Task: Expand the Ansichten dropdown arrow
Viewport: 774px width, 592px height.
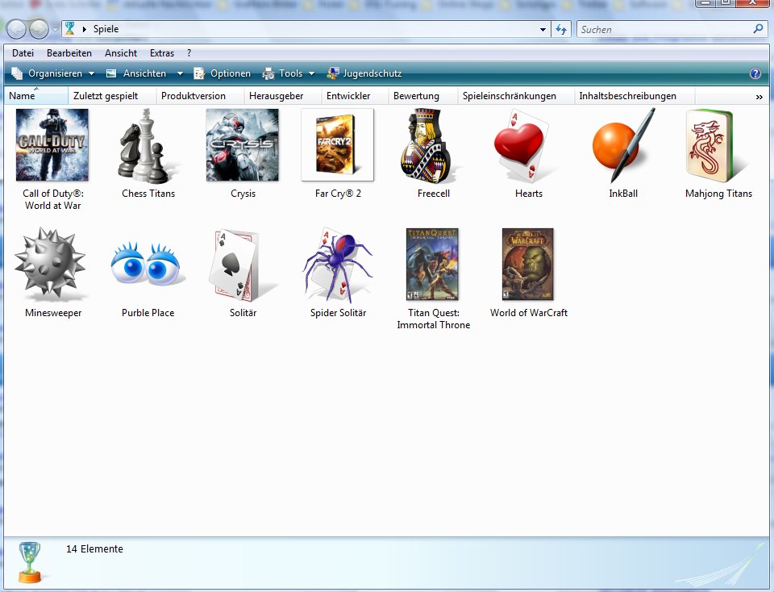Action: (180, 73)
